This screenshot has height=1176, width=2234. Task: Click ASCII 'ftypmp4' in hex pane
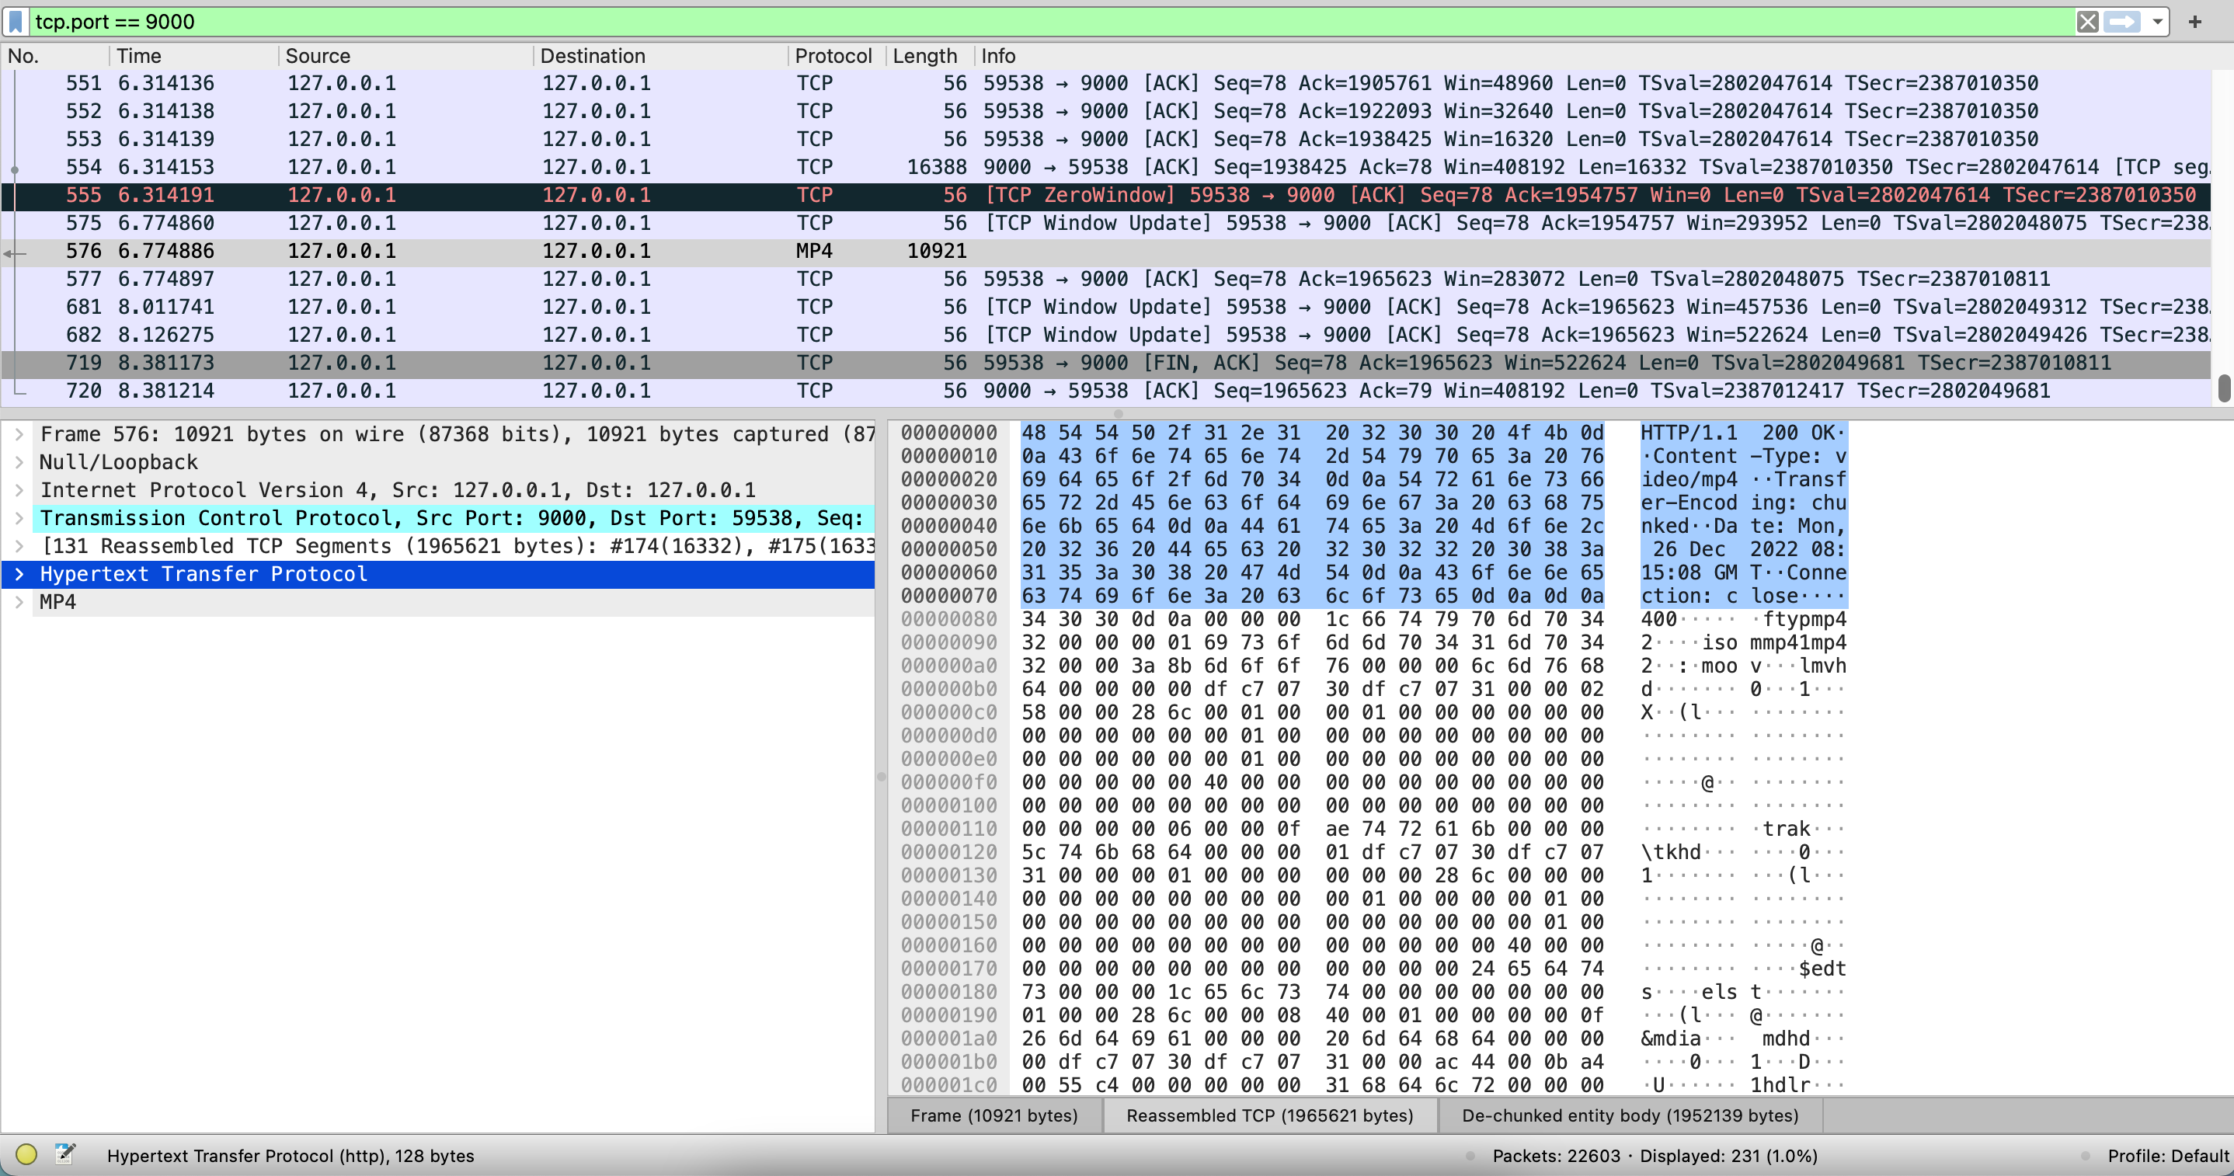[1804, 619]
